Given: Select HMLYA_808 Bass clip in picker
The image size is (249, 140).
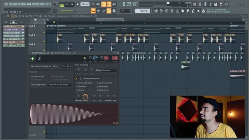Looking at the screenshot, I should coord(14,45).
